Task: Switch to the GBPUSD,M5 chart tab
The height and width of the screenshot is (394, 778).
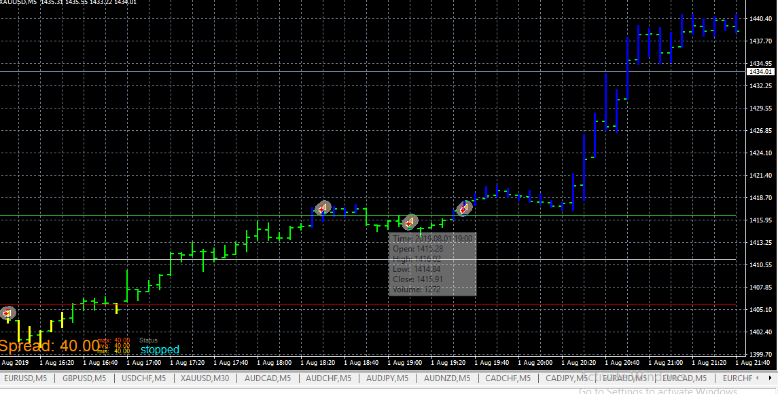Action: [x=84, y=378]
